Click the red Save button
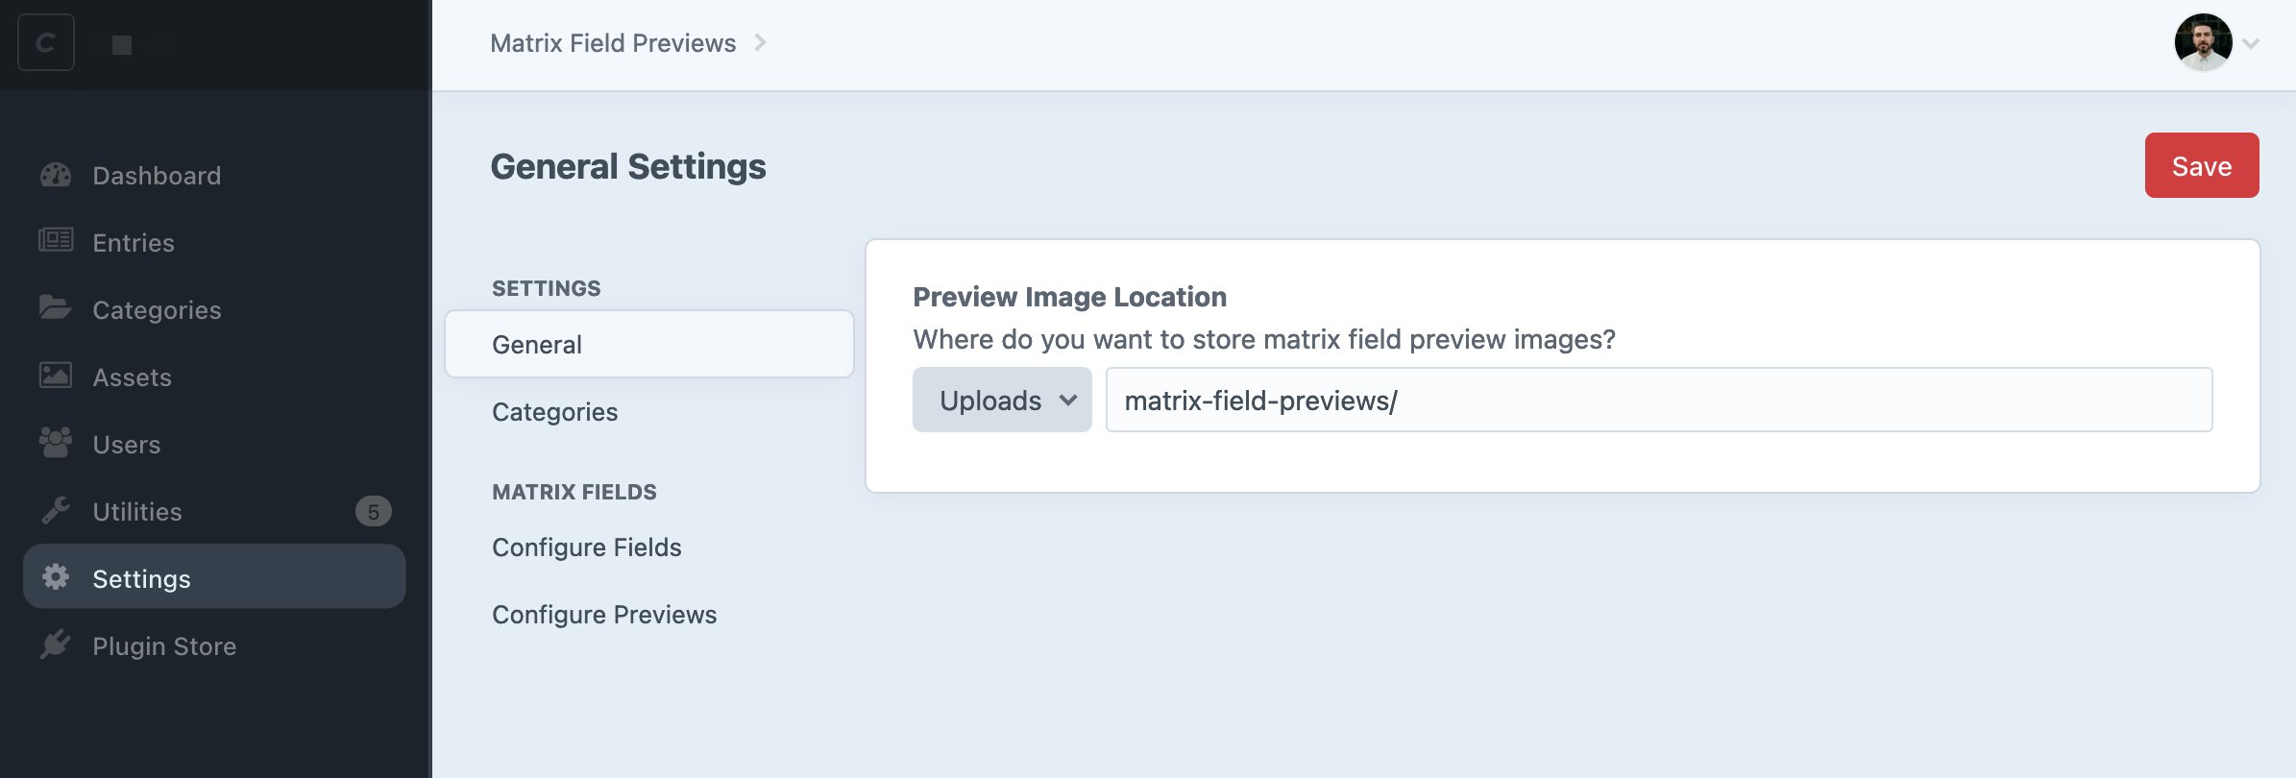The image size is (2296, 778). click(x=2202, y=165)
